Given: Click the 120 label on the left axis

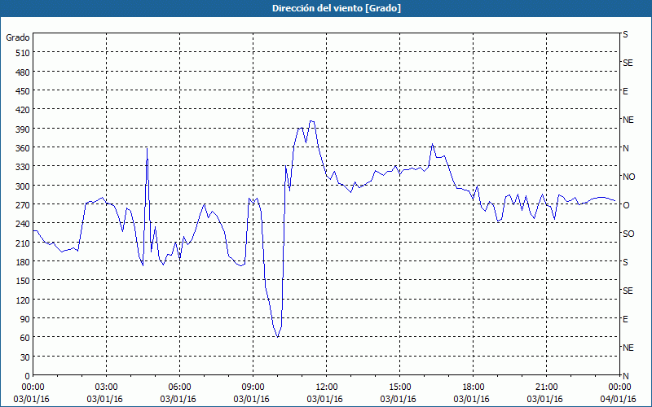Looking at the screenshot, I should point(23,300).
